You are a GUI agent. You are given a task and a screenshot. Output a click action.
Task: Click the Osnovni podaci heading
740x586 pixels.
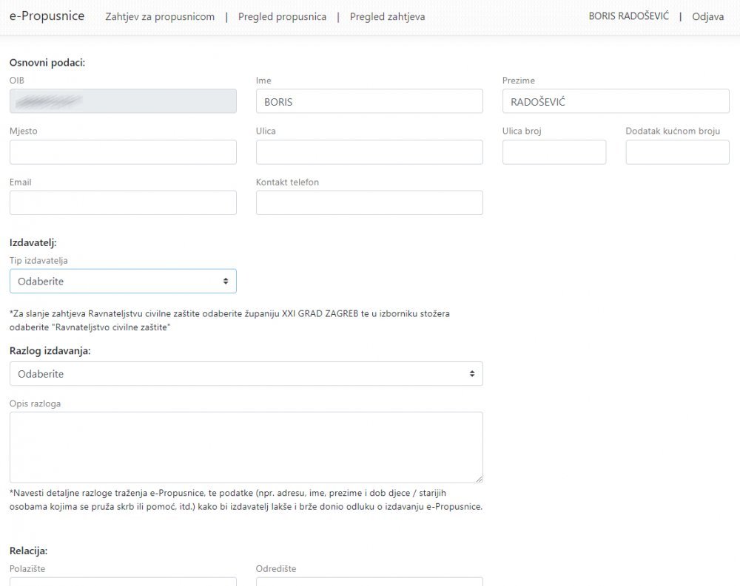pos(47,63)
